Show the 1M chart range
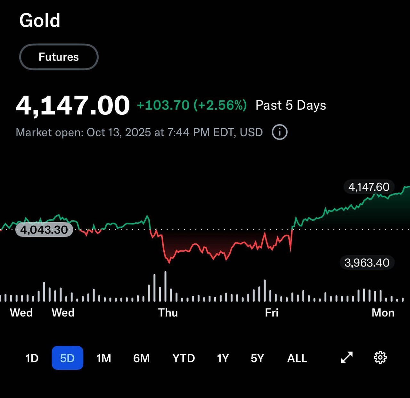Screen dimensions: 410x398 (x=103, y=358)
